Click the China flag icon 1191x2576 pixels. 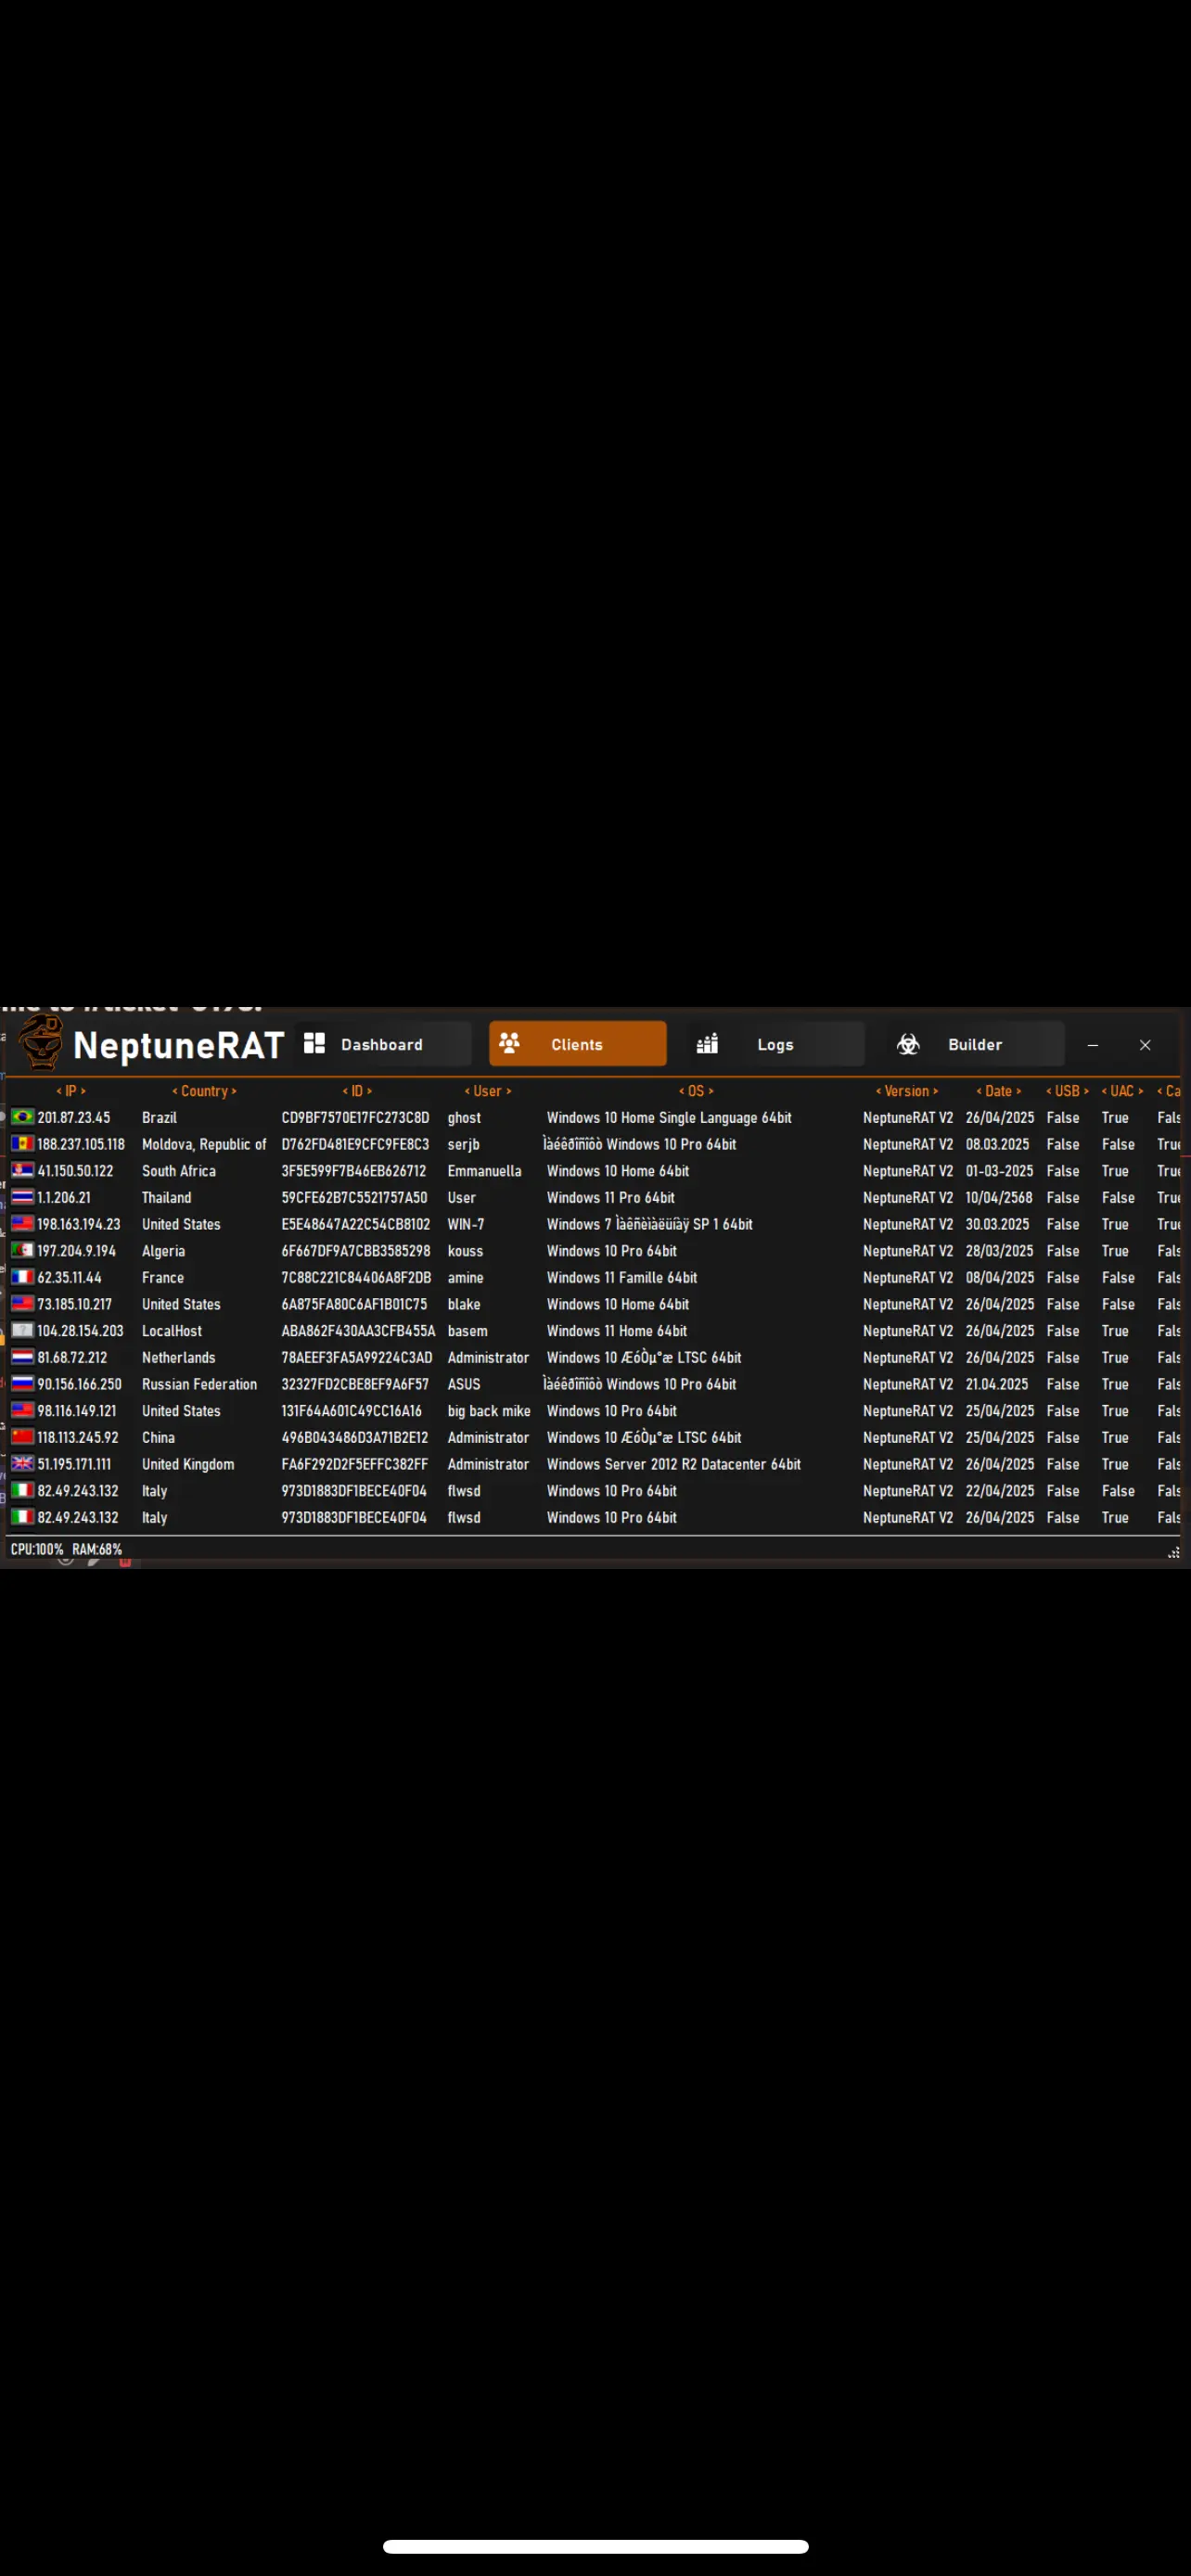coord(22,1437)
